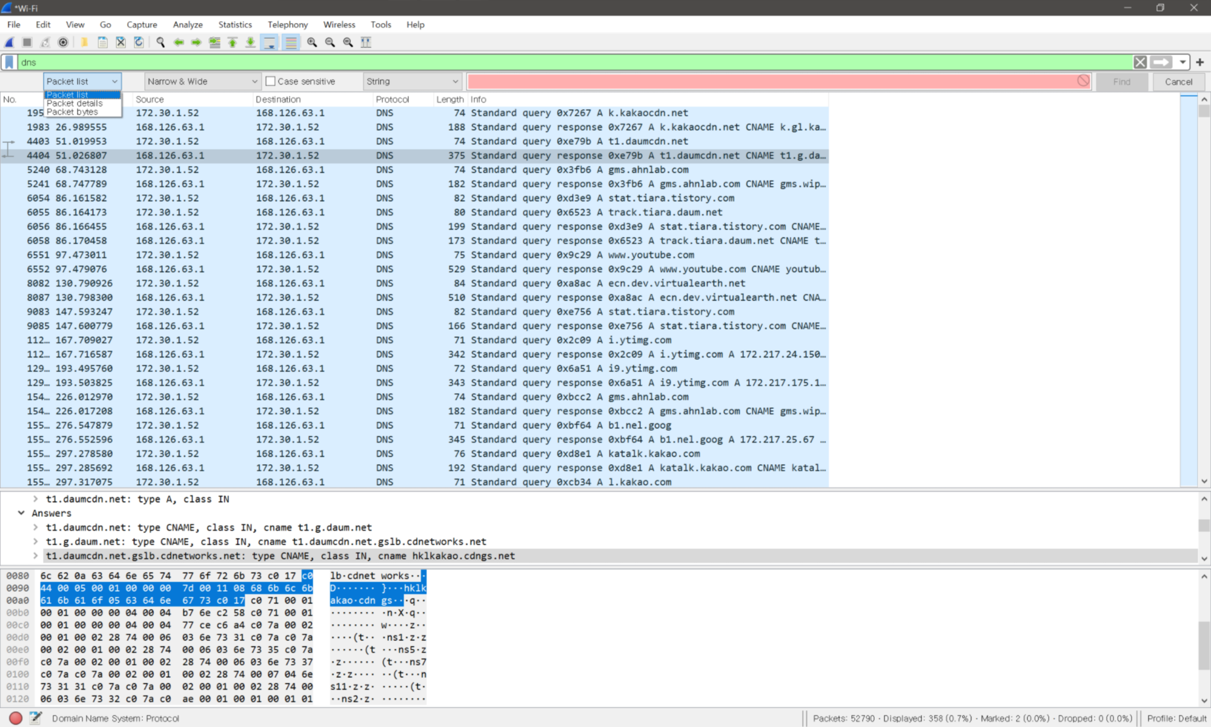Open the Capture menu

pos(142,25)
